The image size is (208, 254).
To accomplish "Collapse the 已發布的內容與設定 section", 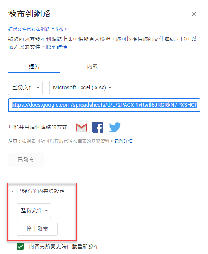I will coord(38,191).
